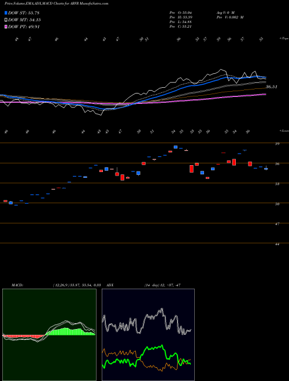
Task: Click the blue DOW ST legend swatch
Action: tap(6, 13)
